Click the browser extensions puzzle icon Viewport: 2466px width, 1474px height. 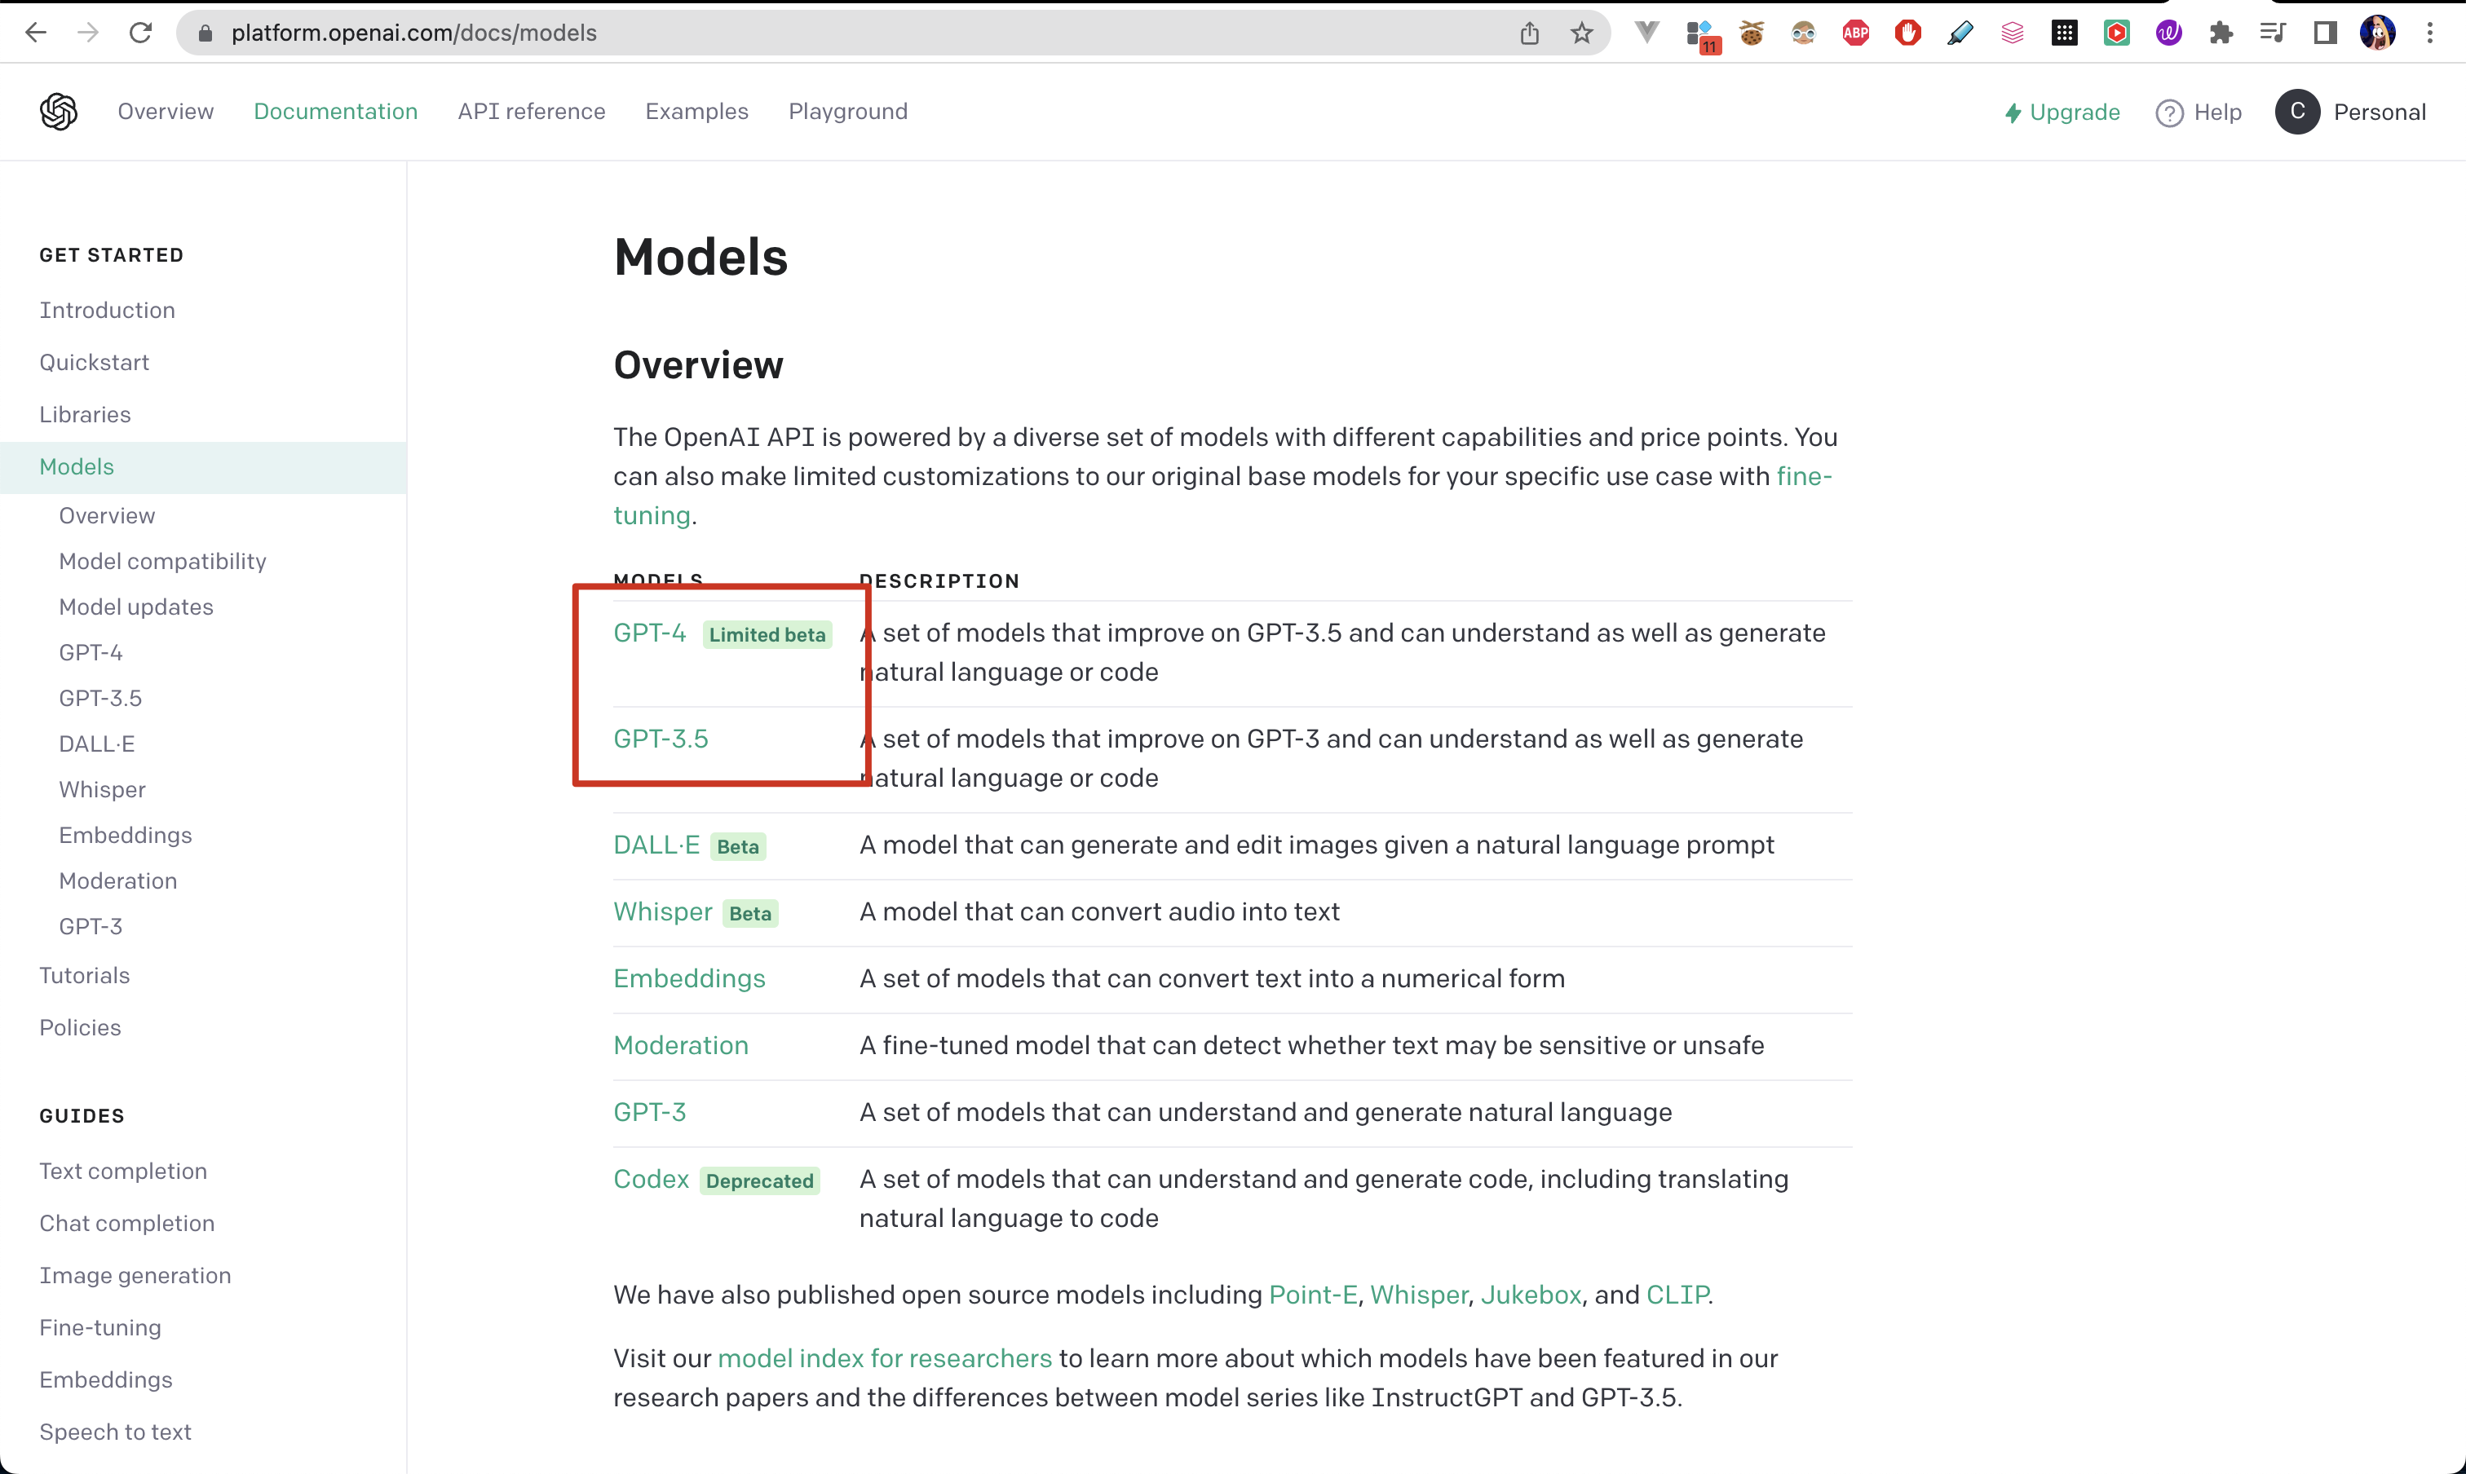coord(2221,32)
